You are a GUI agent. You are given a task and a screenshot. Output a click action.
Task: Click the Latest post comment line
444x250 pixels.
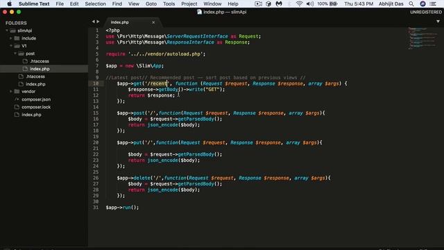click(205, 77)
